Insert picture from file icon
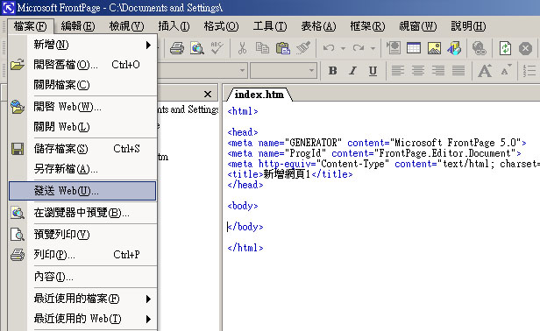Screen dimensions: 540x331 point(434,48)
